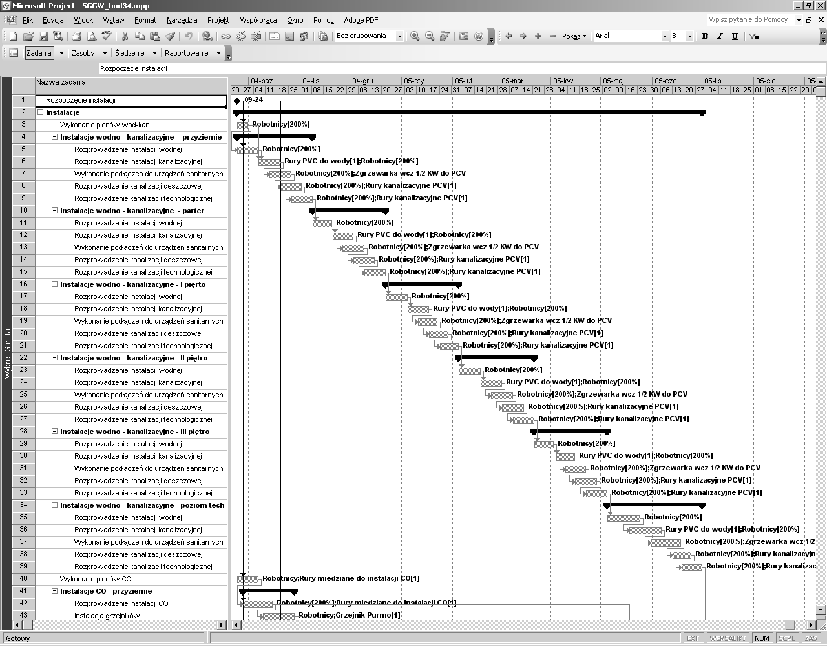
Task: Click the Split Task icon
Action: pos(256,36)
